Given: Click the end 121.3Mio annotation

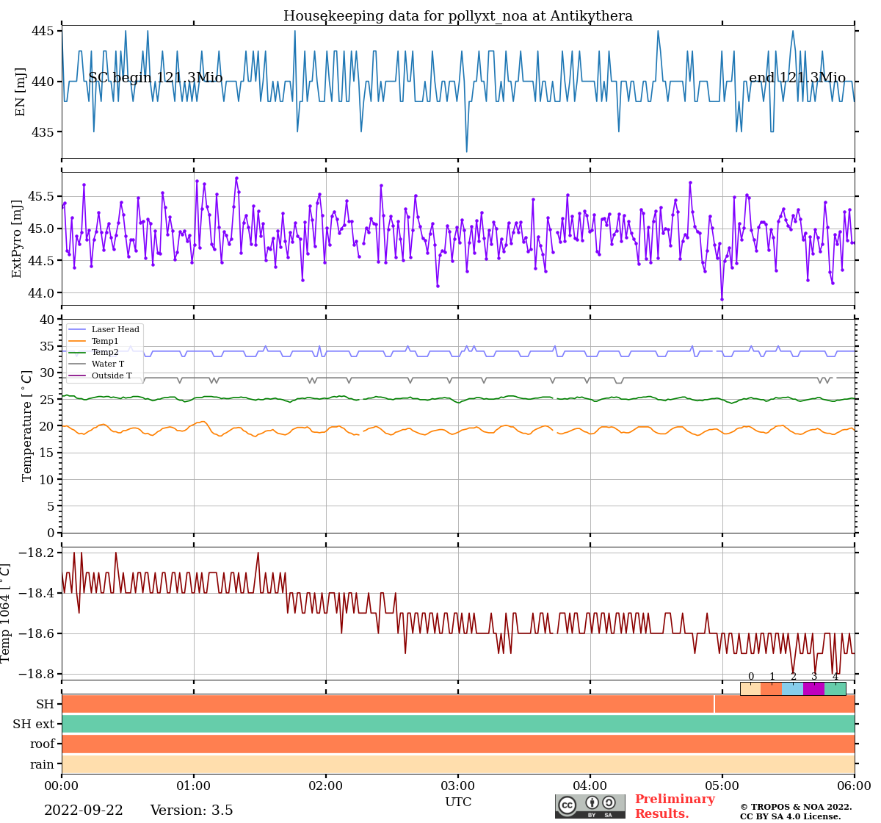Looking at the screenshot, I should tap(797, 78).
